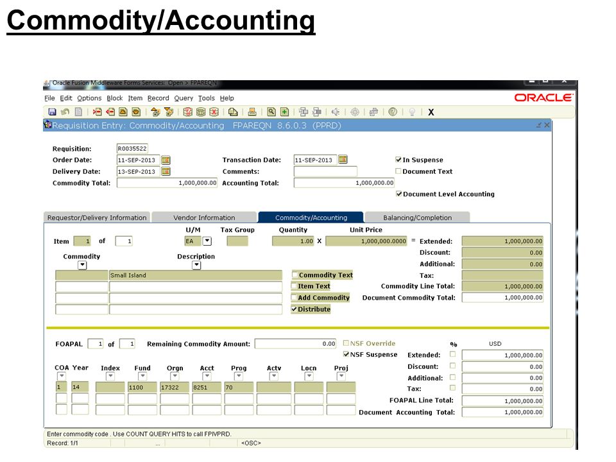Click the black X exit toolbar icon

[431, 112]
